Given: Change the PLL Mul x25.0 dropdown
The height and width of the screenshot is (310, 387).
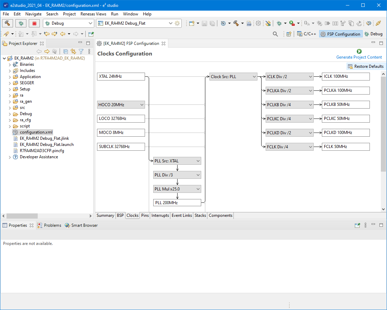Looking at the screenshot, I should pos(197,189).
